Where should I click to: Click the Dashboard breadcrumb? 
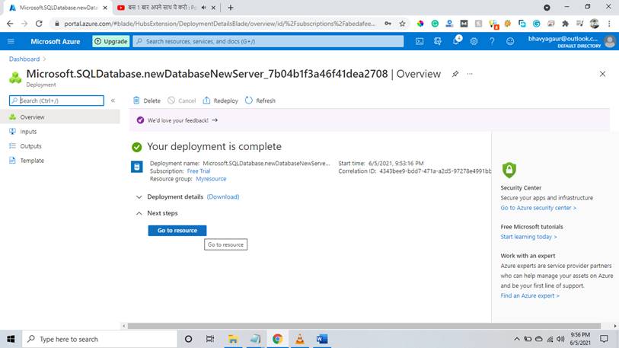point(24,59)
